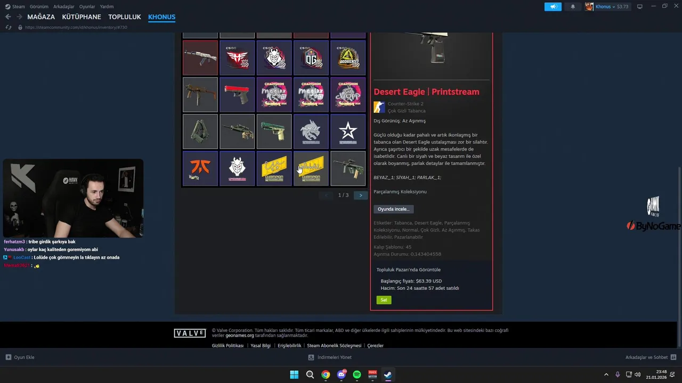The height and width of the screenshot is (383, 682).
Task: Select the AUG rifle item
Action: 348,168
